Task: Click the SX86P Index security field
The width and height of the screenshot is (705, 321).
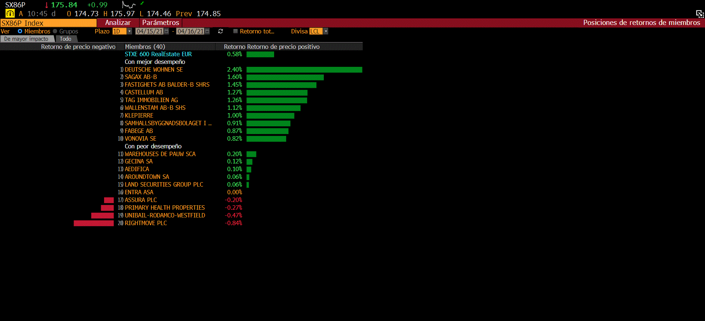Action: click(x=48, y=23)
